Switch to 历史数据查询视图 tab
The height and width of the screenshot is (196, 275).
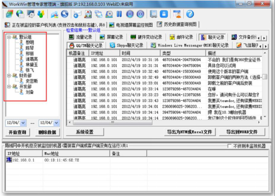[x=177, y=24]
